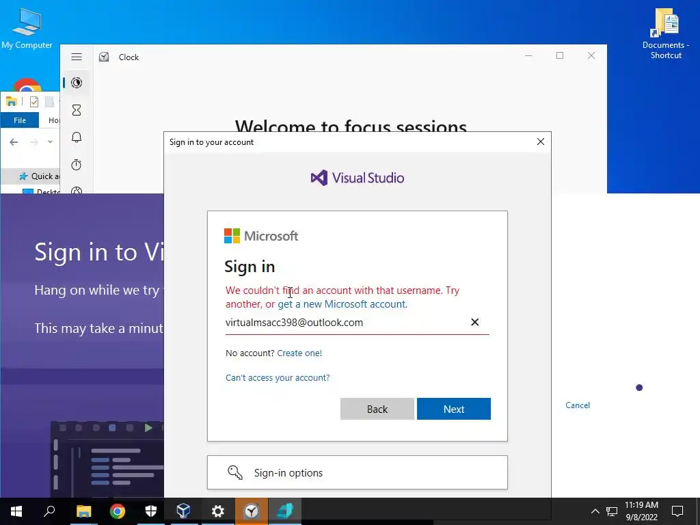Open Windows Start menu

[x=16, y=511]
